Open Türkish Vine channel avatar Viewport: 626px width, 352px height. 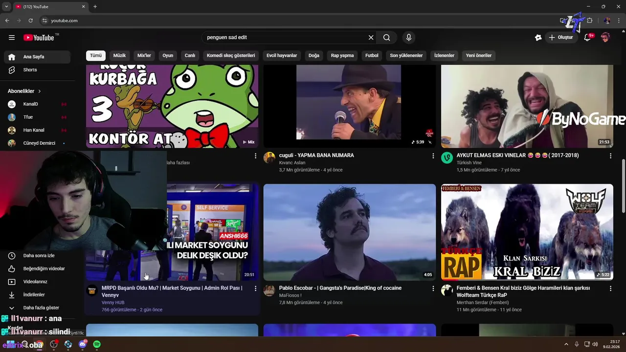(x=447, y=157)
